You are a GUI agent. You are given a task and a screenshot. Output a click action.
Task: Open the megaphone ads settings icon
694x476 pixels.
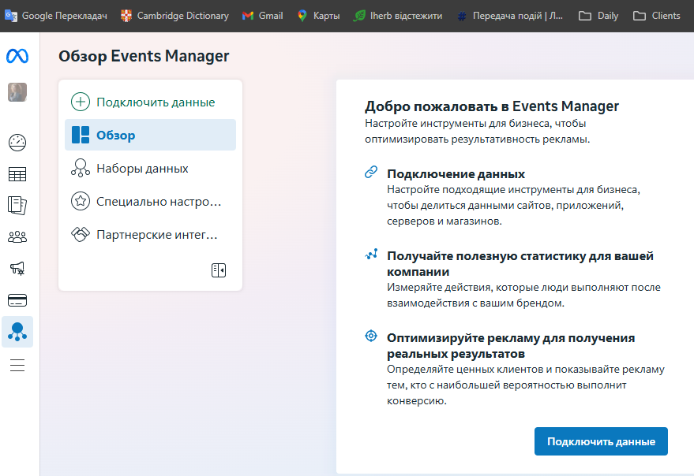click(17, 268)
